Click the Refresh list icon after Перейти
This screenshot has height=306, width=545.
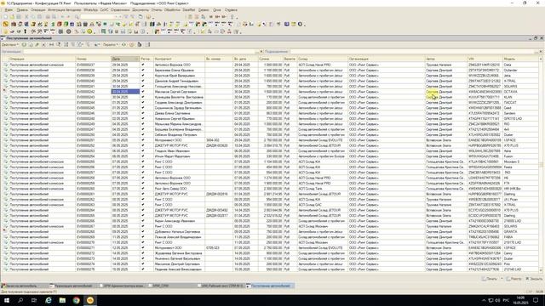[123, 45]
